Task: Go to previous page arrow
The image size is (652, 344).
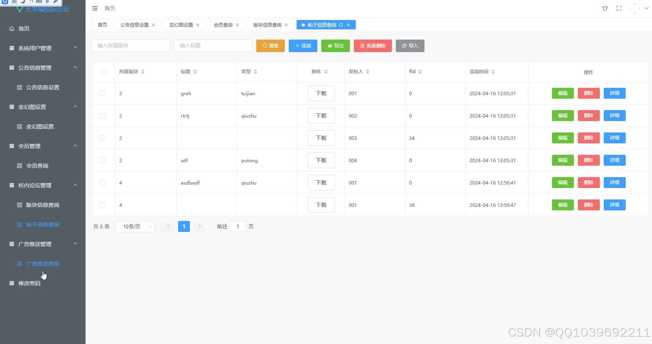Action: (168, 226)
